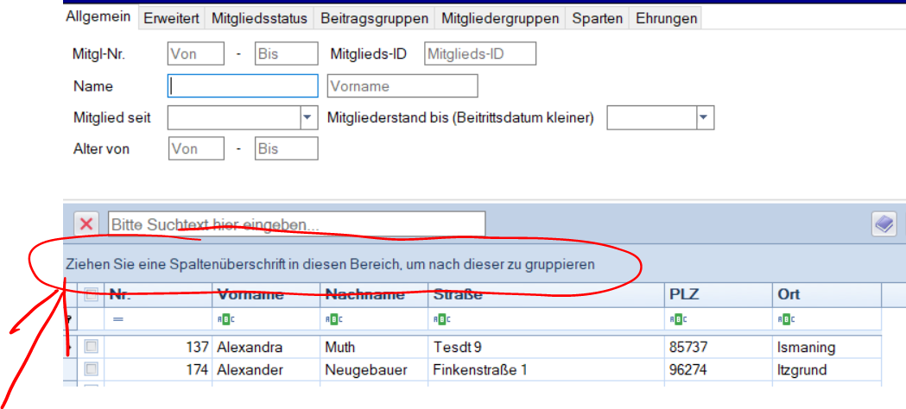This screenshot has width=906, height=409.
Task: Toggle the select-all checkbox in header row
Action: (92, 294)
